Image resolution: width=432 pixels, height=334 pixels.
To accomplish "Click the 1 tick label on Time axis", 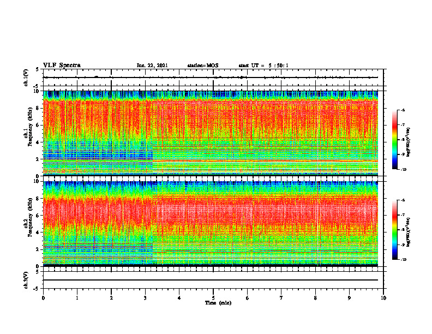I will coord(77,298).
